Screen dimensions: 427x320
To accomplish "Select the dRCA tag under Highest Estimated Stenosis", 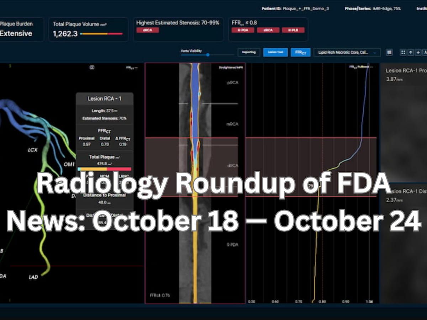I will click(148, 30).
